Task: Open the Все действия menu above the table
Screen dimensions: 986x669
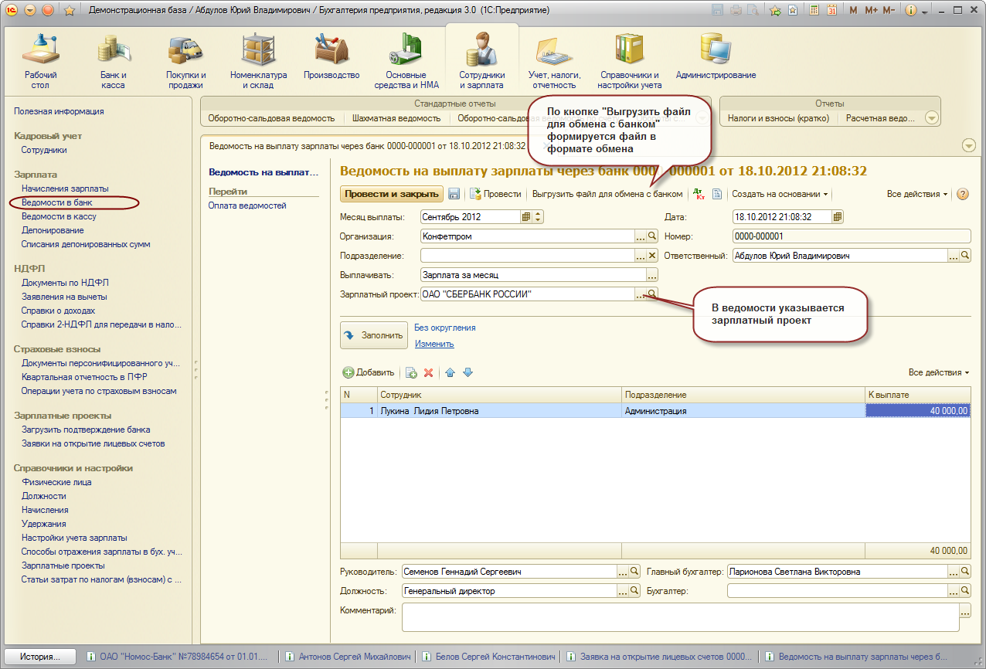Action: click(939, 372)
